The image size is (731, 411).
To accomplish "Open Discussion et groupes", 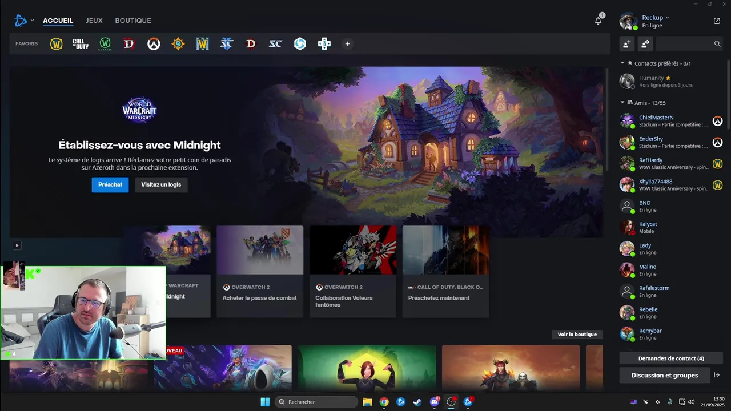I will pyautogui.click(x=665, y=375).
